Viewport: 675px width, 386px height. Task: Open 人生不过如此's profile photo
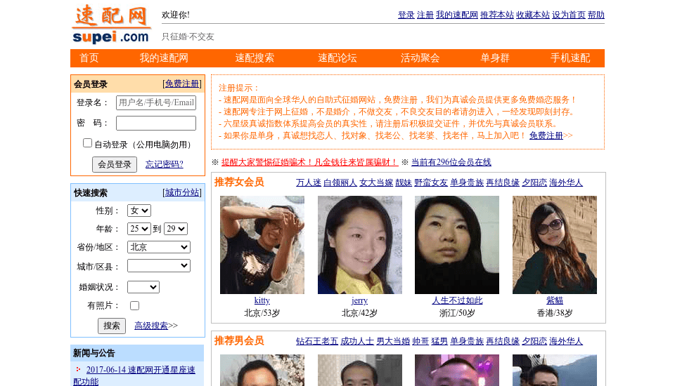457,245
